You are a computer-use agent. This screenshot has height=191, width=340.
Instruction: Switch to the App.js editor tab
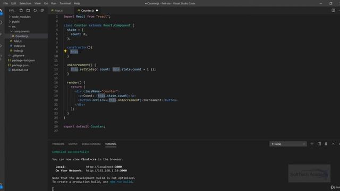(x=59, y=11)
